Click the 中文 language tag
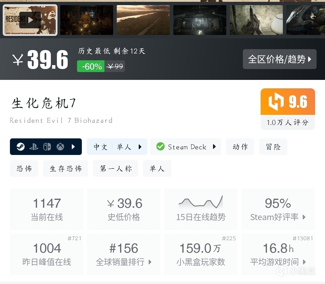325x284 pixels. pyautogui.click(x=101, y=147)
